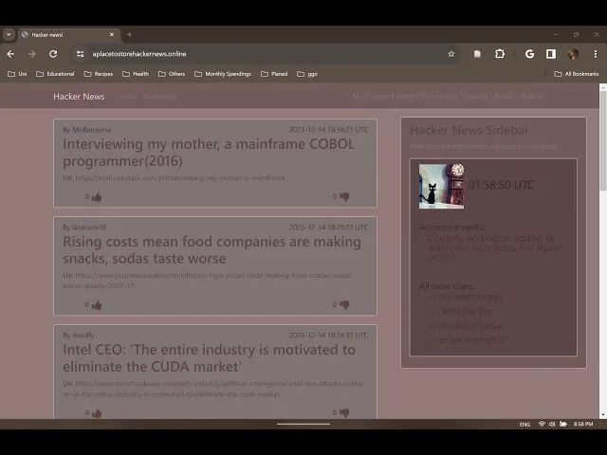
Task: Open site information icon in address bar
Action: tap(80, 54)
